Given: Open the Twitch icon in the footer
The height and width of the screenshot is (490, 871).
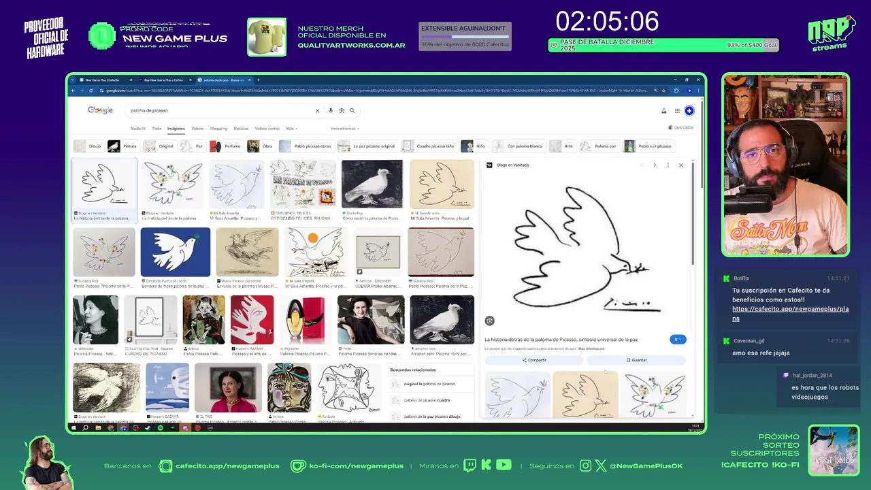Looking at the screenshot, I should click(470, 465).
